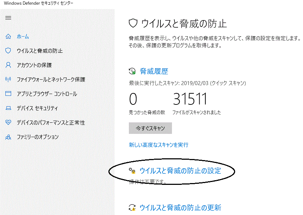303x215 pixels.
Task: Click the antenna icon for ファイアウォール
Action: 8,79
